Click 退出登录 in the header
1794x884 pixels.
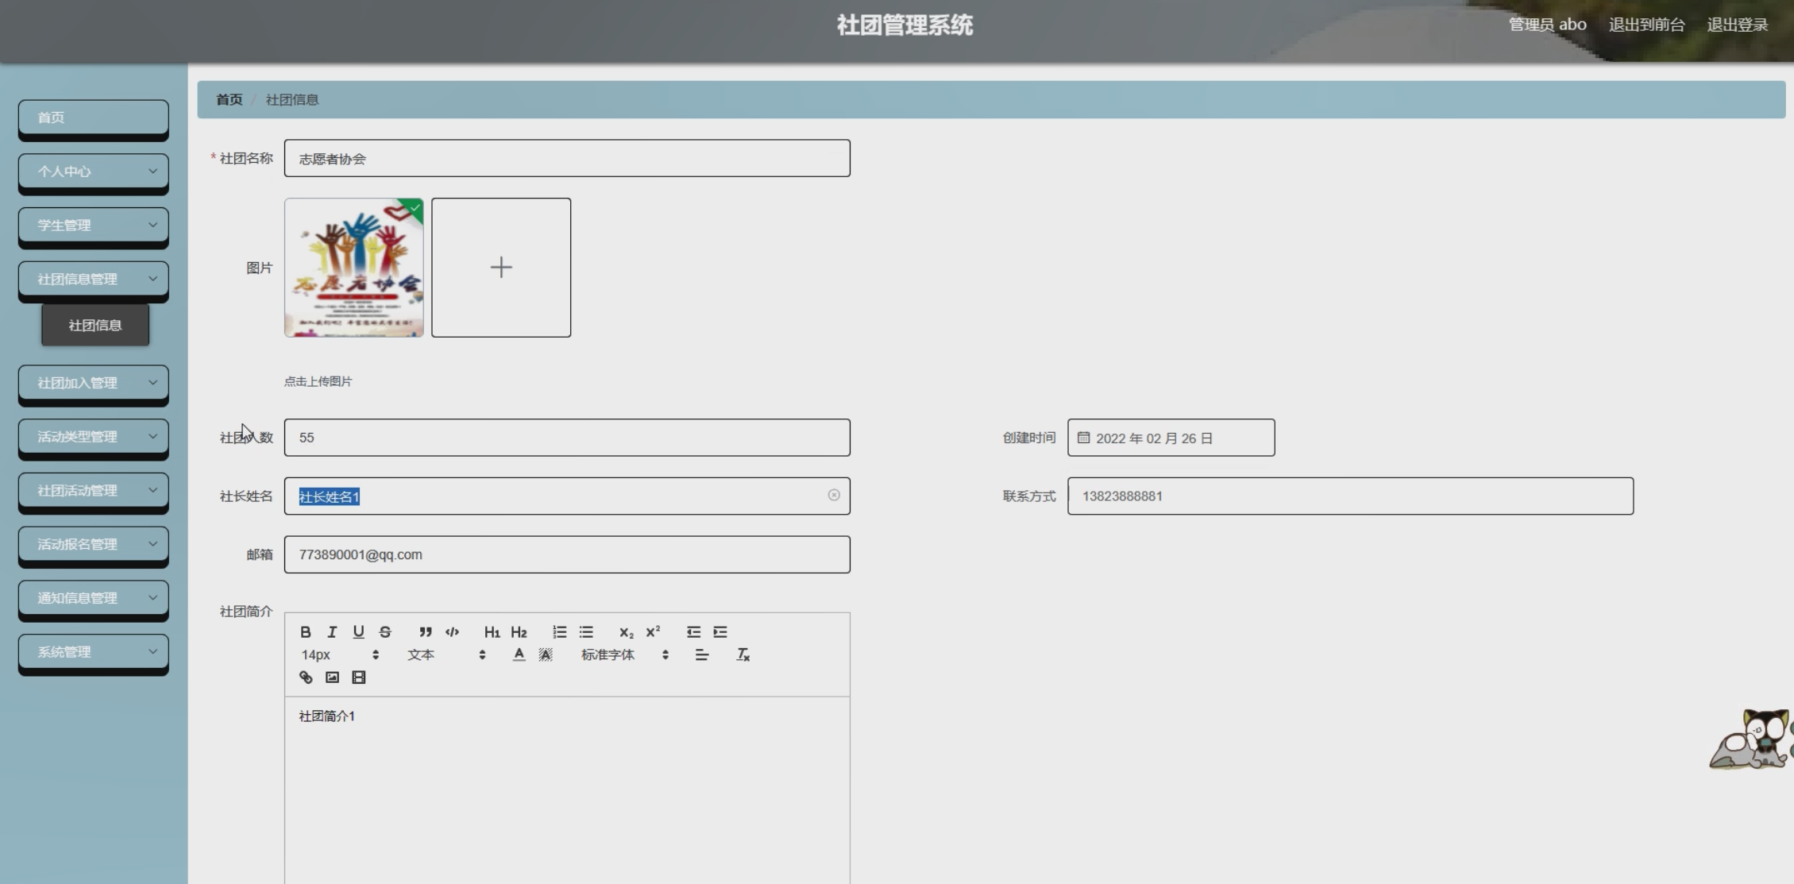1737,25
